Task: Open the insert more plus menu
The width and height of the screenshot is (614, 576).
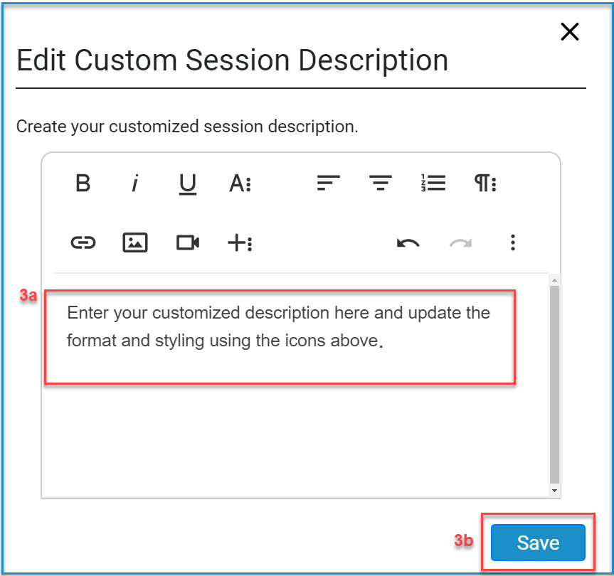Action: [x=240, y=242]
